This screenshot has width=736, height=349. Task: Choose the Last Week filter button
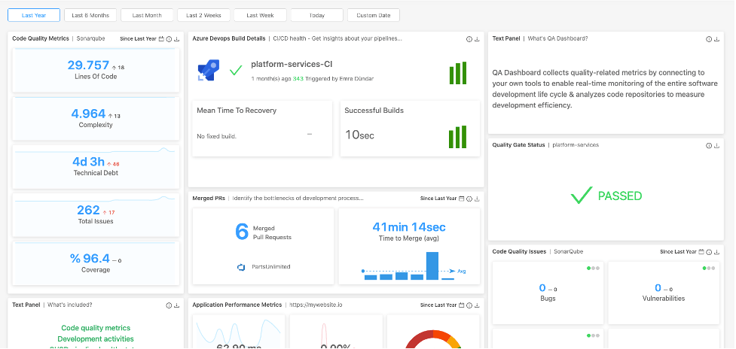[x=260, y=15]
